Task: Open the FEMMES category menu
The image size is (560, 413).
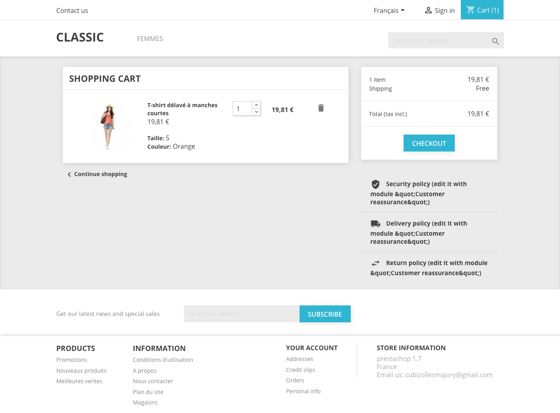Action: click(x=150, y=39)
